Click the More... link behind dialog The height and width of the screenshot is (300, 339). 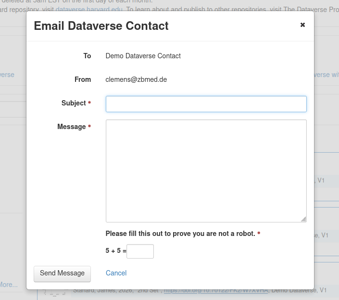9,285
